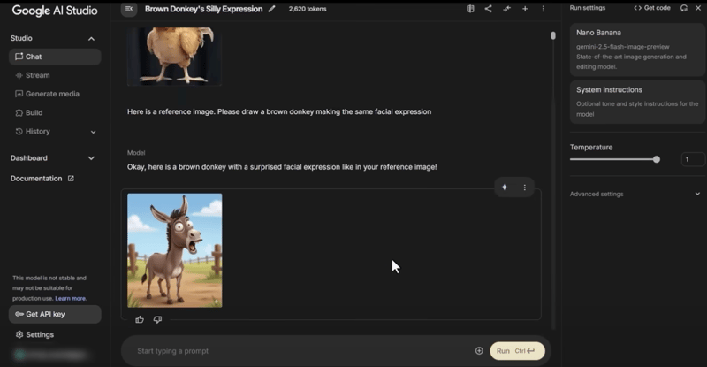The image size is (707, 367).
Task: Expand Advanced settings chevron
Action: point(697,194)
